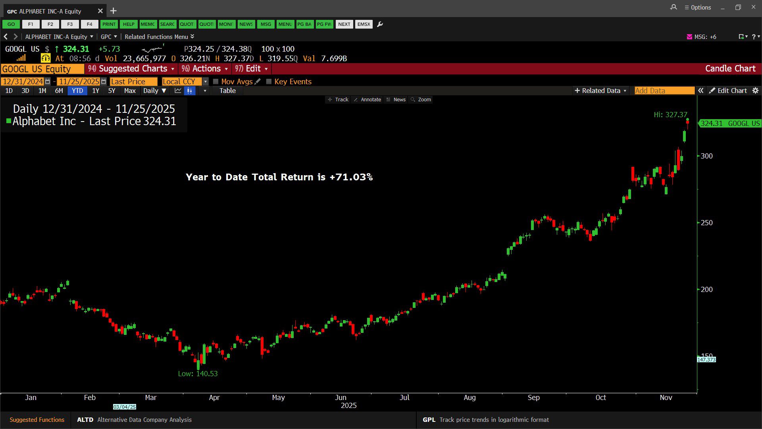This screenshot has height=429, width=762.
Task: Open the pink MSG envelope icon
Action: (x=689, y=37)
